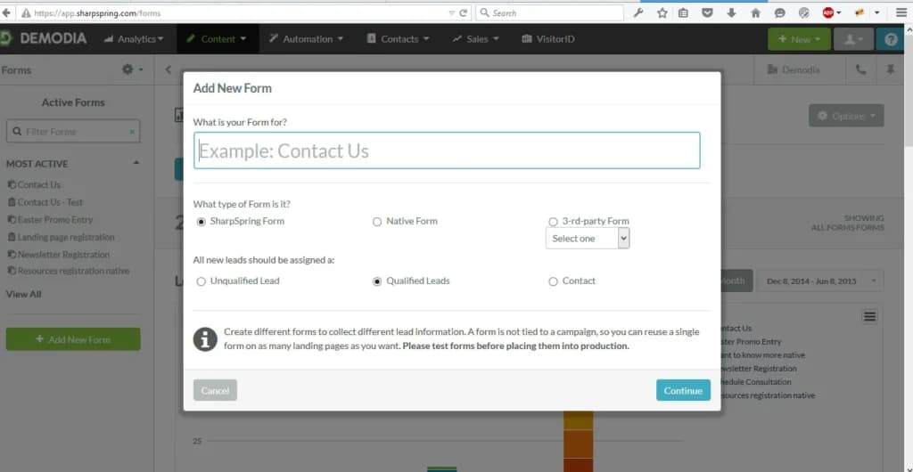Open Newsletter Registration form link
Viewport: 913px width, 472px height.
click(x=63, y=255)
